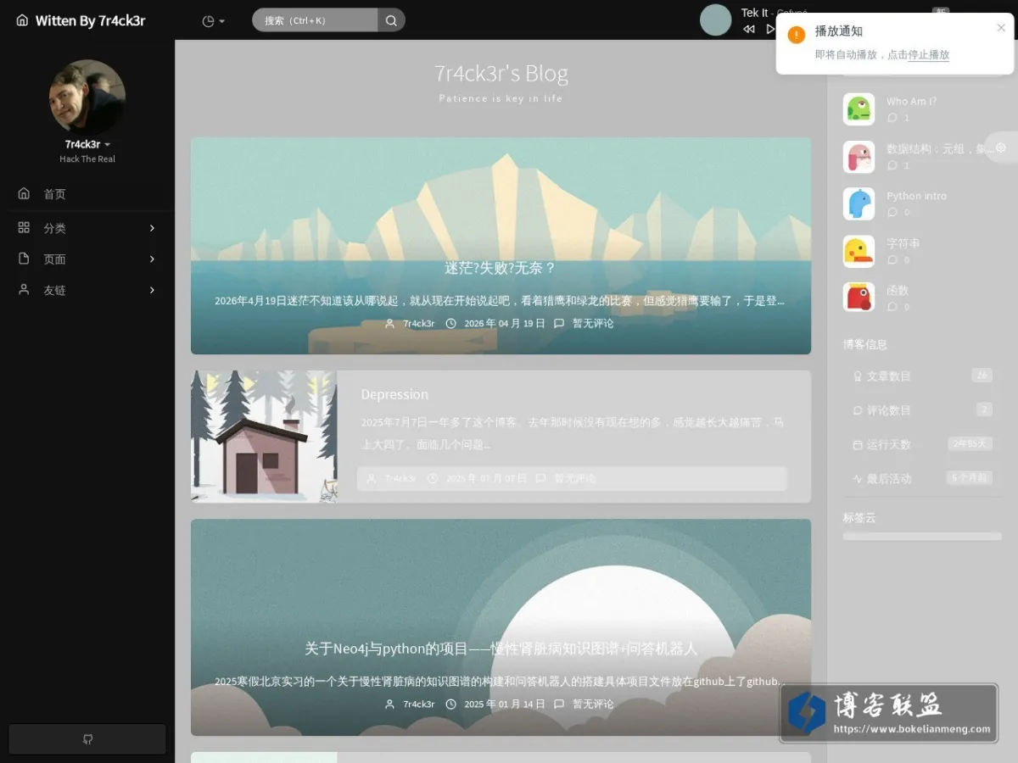Click the green dinosaur icon beside Who Am I?
The width and height of the screenshot is (1018, 763).
(859, 109)
